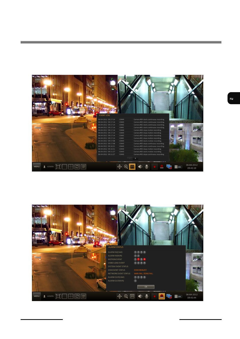Toggle speaker audio icon on Event Log screen
Screen dimensions: 240x339
click(140, 167)
